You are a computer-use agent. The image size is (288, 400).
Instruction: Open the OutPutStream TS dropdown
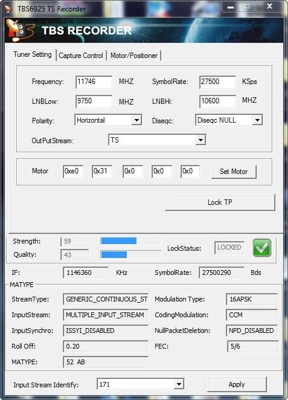(x=200, y=140)
